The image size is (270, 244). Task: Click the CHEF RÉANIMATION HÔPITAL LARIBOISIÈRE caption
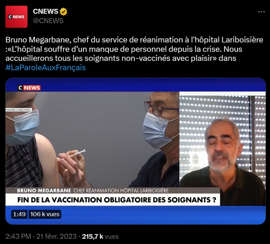[121, 190]
